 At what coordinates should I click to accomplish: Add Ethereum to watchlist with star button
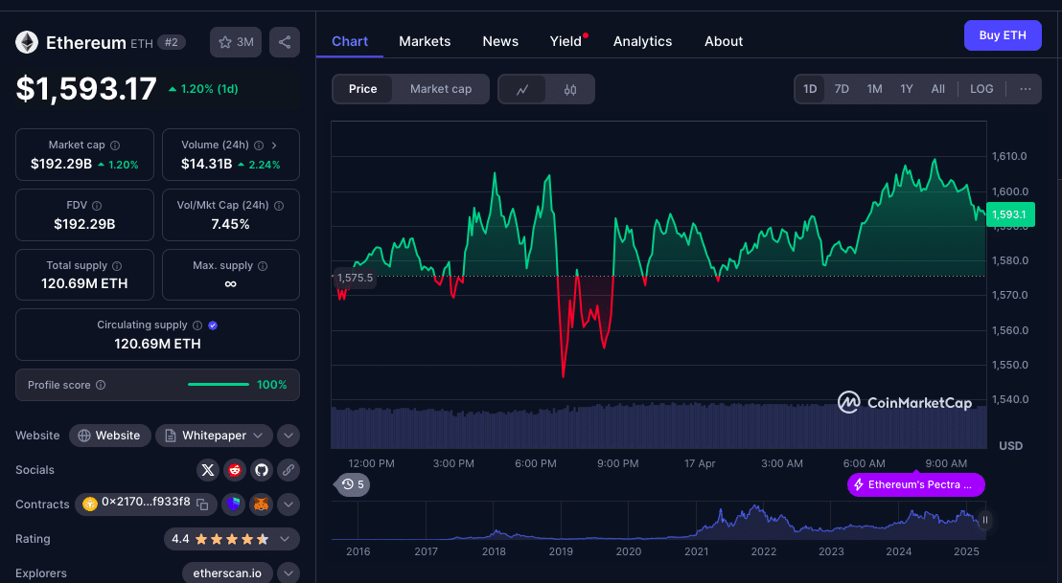point(236,42)
